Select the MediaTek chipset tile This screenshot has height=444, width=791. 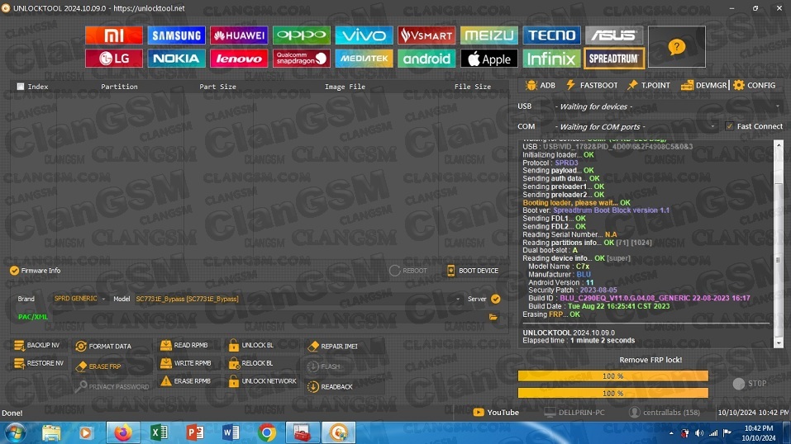pyautogui.click(x=365, y=59)
